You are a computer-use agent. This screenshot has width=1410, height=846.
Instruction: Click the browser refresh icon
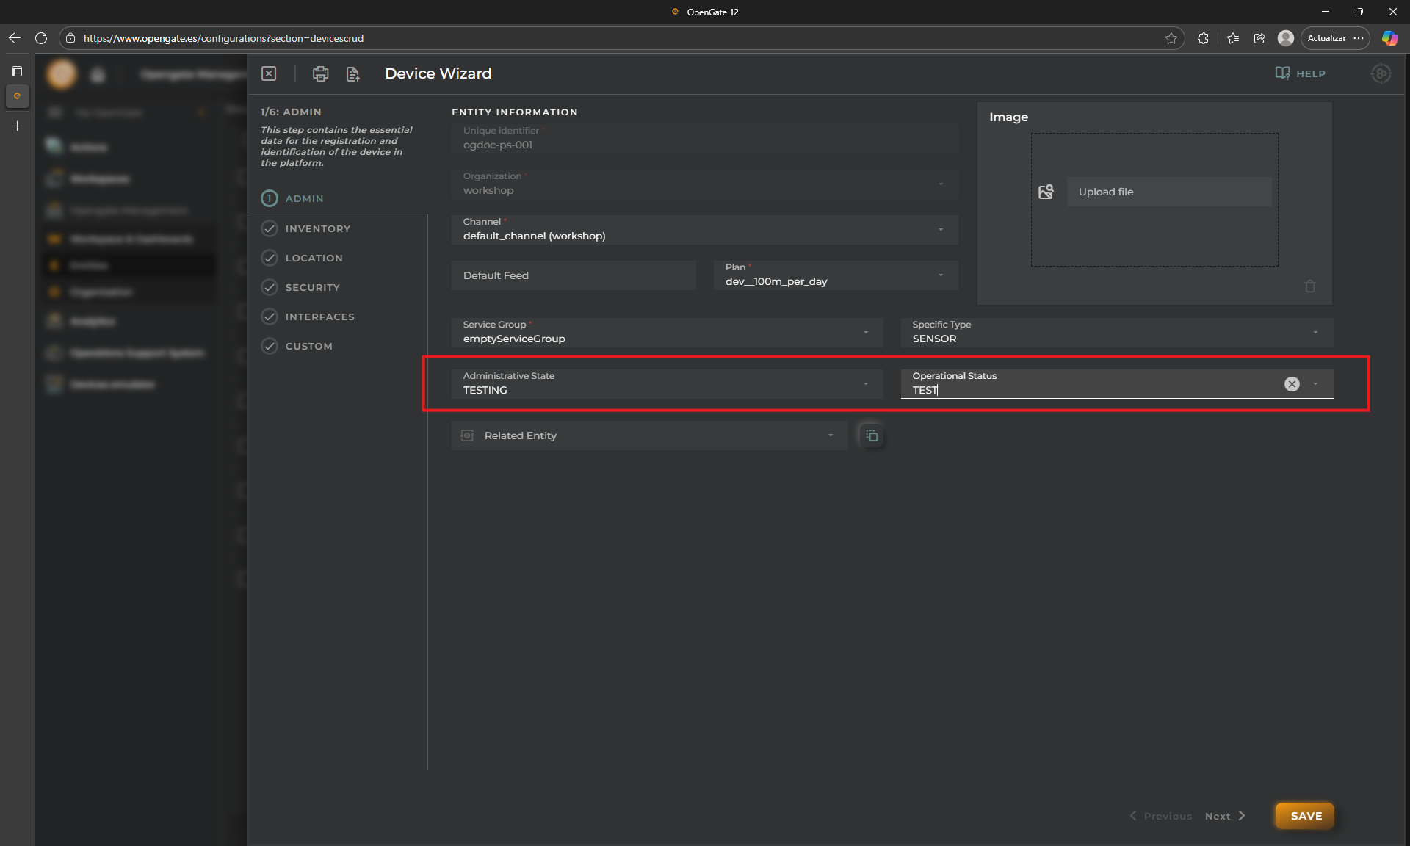(x=41, y=38)
